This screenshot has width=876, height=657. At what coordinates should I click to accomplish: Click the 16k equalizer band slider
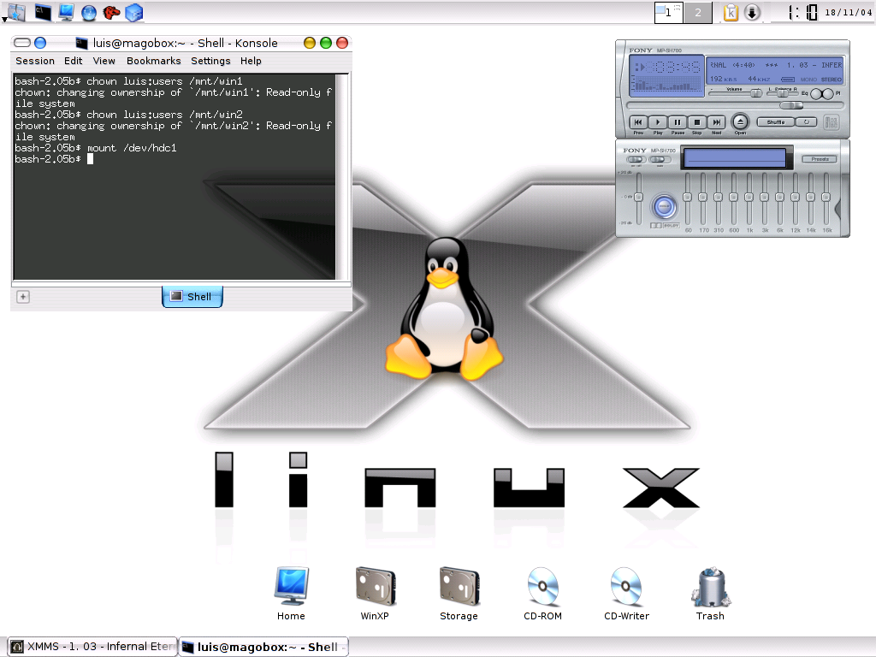[826, 198]
